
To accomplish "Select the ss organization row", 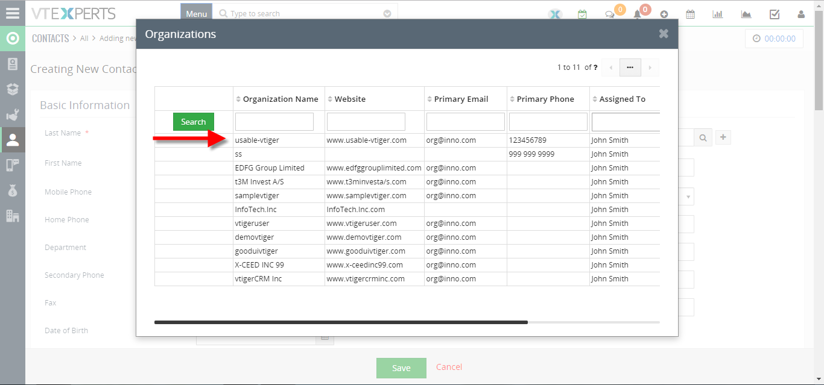I will point(407,154).
